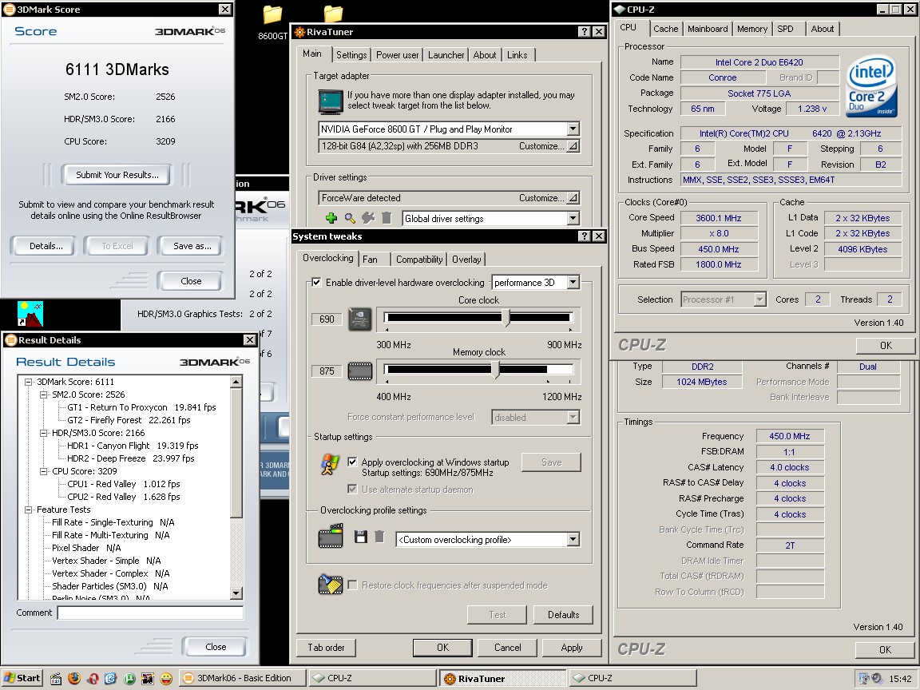Click the Intel Core 2 Duo logo
920x690 pixels.
872,85
